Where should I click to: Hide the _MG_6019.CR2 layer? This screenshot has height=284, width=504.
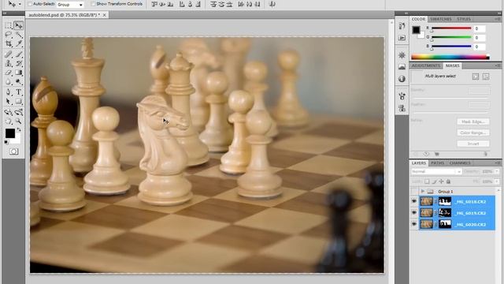pyautogui.click(x=414, y=213)
